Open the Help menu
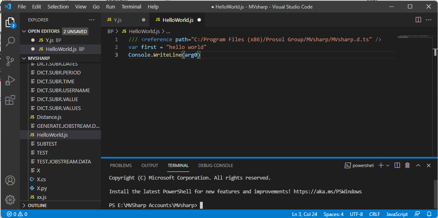The height and width of the screenshot is (218, 438). (x=153, y=7)
